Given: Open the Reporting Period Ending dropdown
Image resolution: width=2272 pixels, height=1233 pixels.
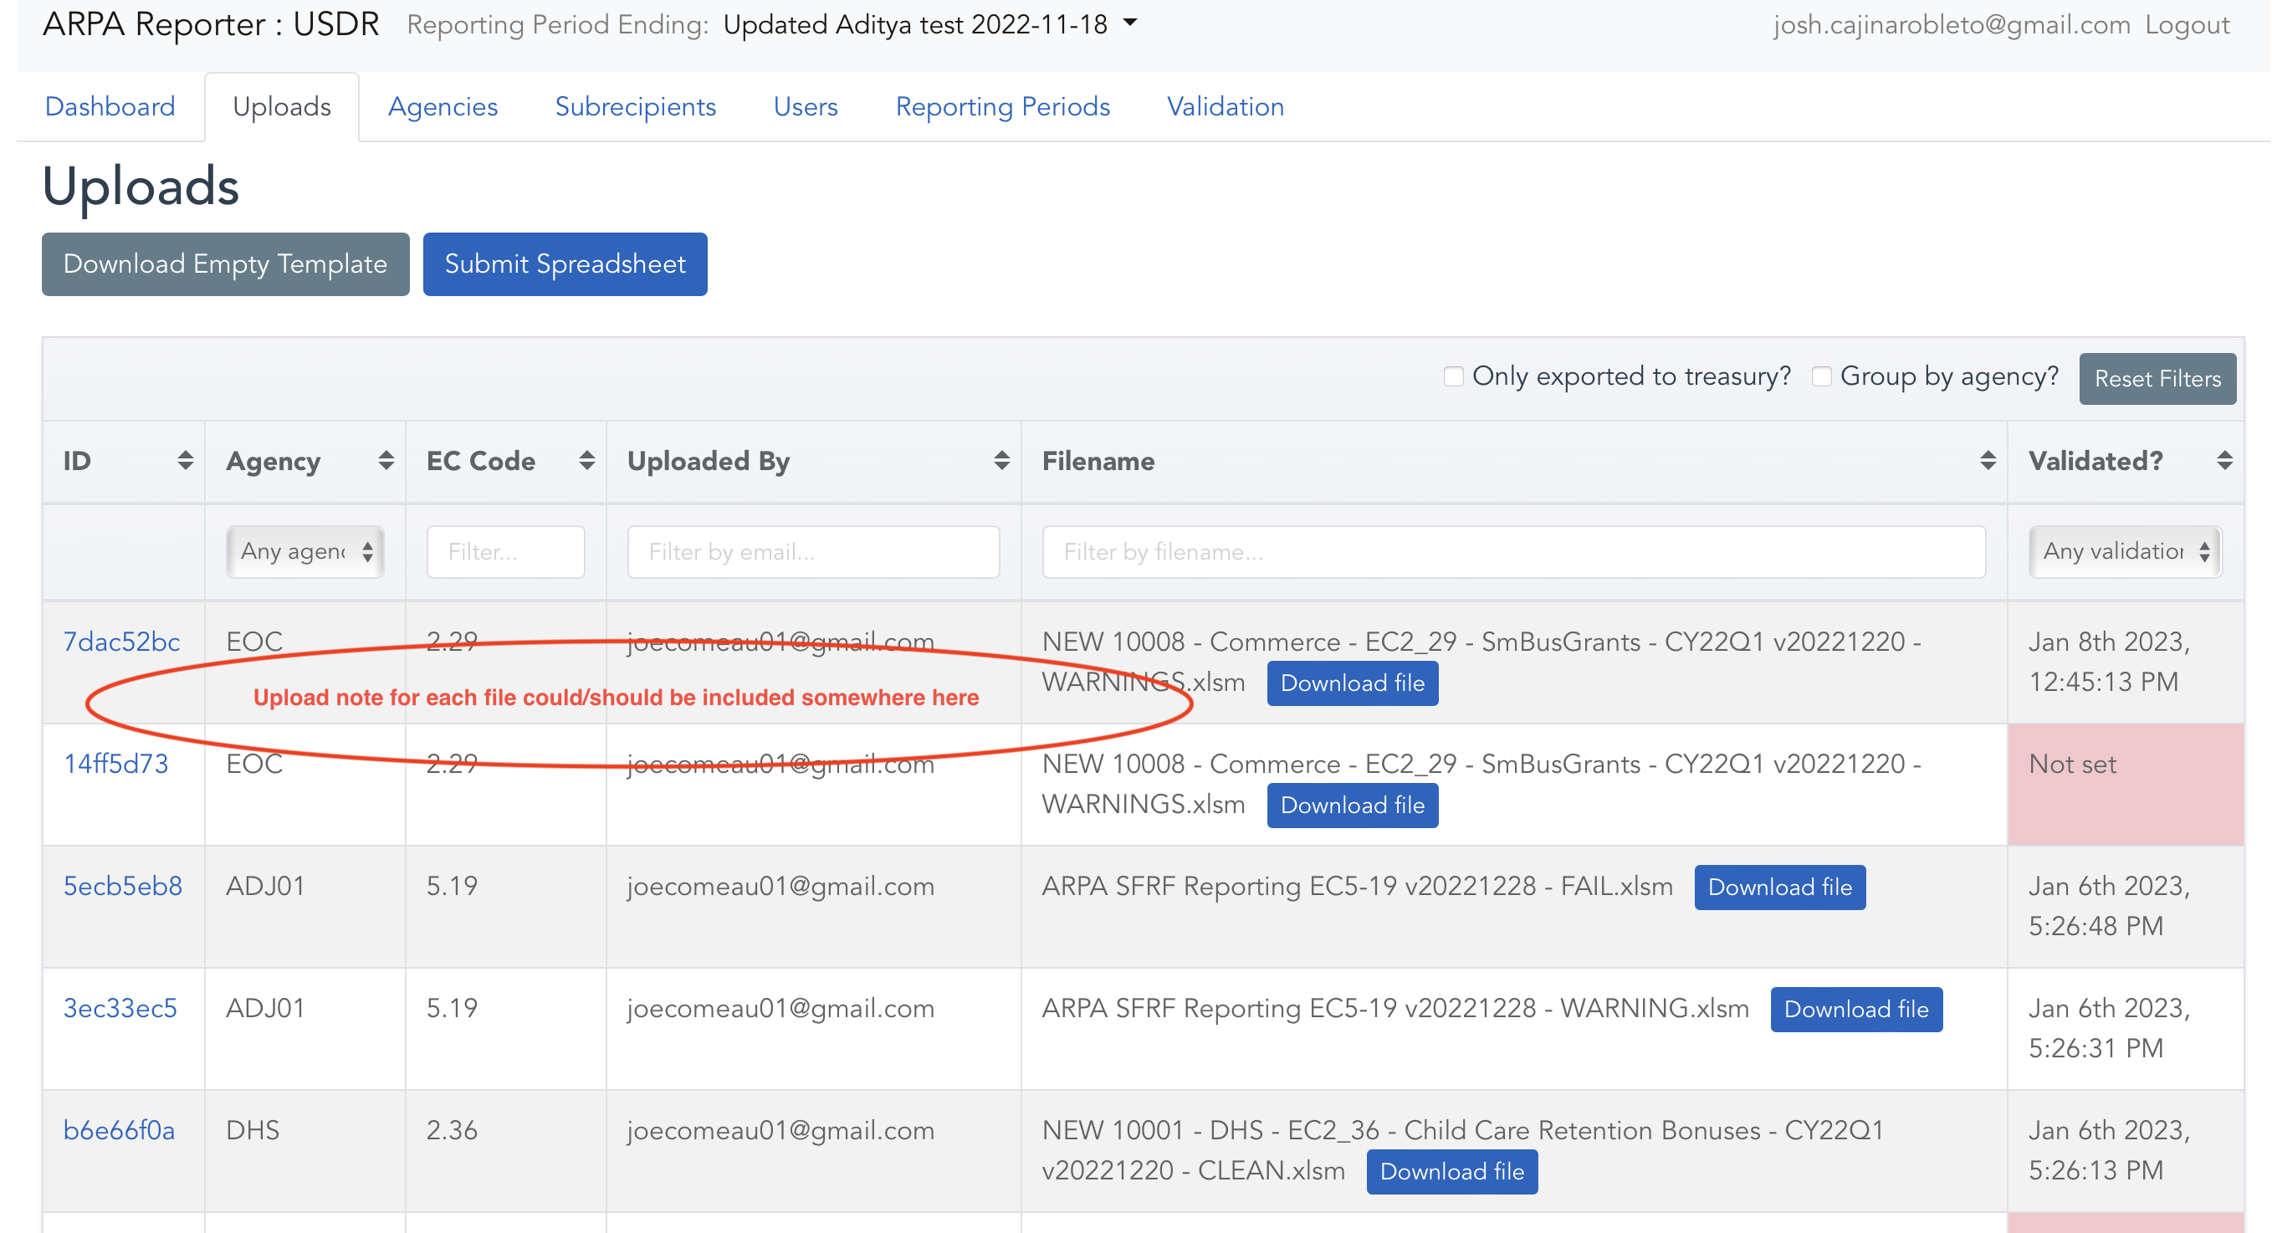Looking at the screenshot, I should click(x=929, y=25).
